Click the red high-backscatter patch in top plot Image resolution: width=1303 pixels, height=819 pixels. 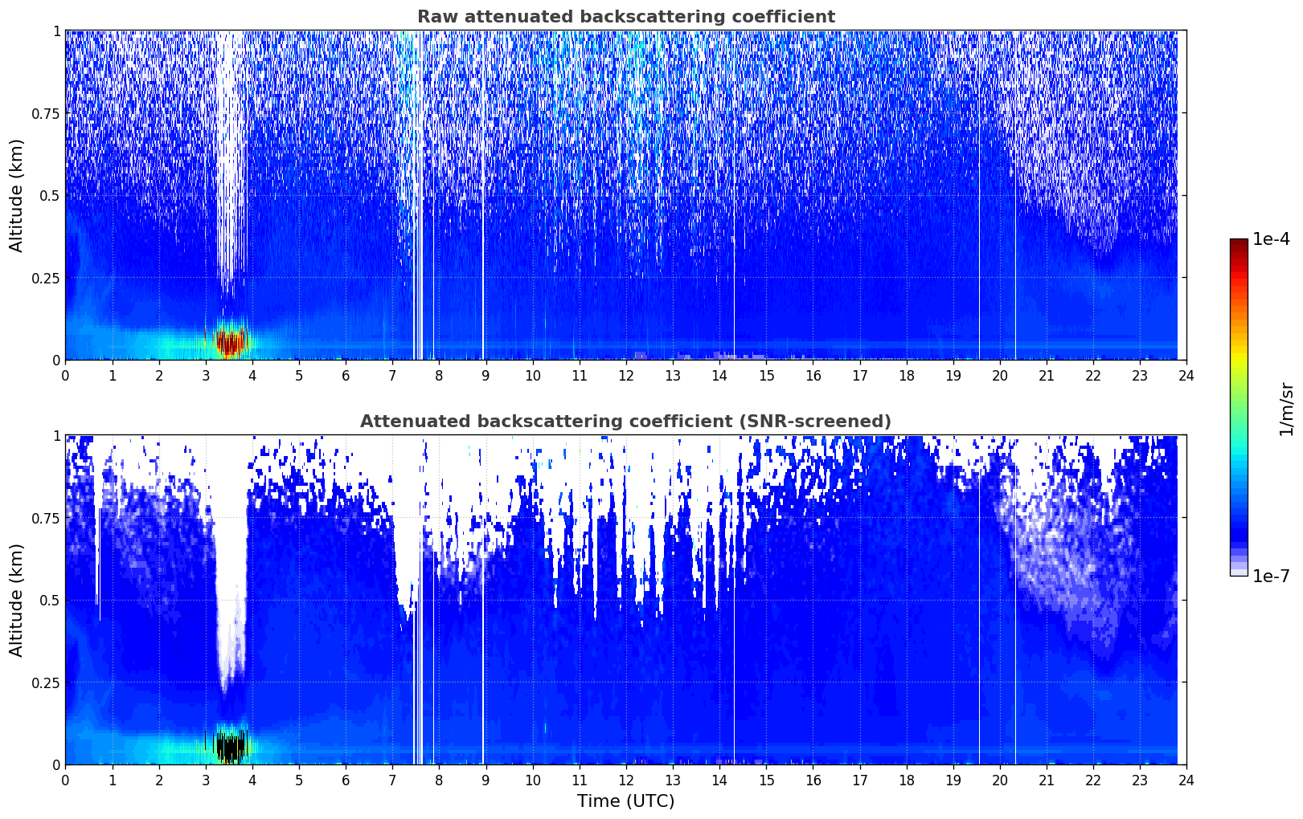pyautogui.click(x=230, y=341)
